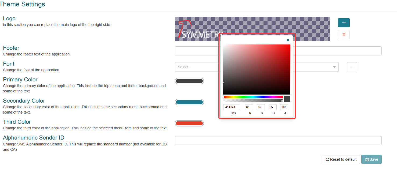397x169 pixels.
Task: Click the G value field
Action: pyautogui.click(x=261, y=107)
